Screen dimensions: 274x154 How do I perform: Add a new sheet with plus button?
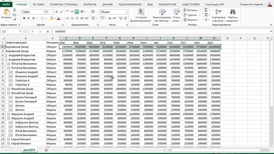tap(46, 150)
